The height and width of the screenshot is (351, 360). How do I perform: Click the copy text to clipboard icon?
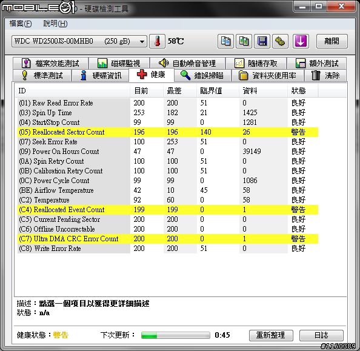pyautogui.click(x=225, y=41)
